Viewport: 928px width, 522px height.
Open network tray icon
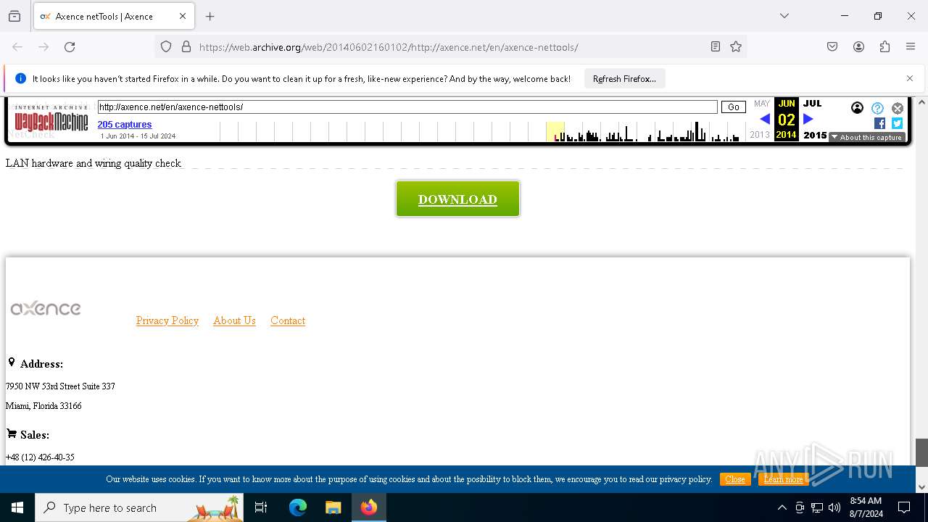pos(817,507)
